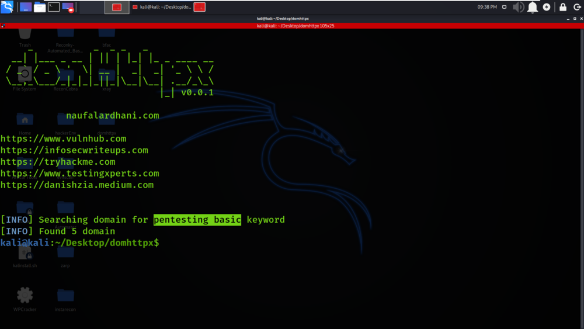Minimize the terminal window
The image size is (584, 329).
click(x=568, y=19)
